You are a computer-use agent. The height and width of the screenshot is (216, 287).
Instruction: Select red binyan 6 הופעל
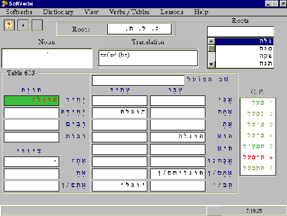[258, 157]
